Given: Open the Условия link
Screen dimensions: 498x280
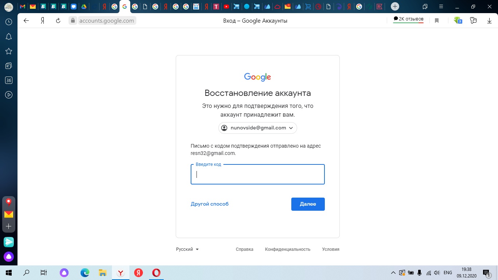Looking at the screenshot, I should point(331,249).
